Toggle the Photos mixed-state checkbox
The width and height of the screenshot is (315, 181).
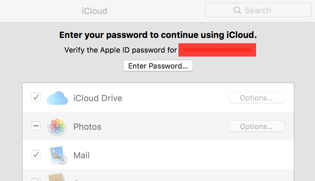[x=36, y=126]
